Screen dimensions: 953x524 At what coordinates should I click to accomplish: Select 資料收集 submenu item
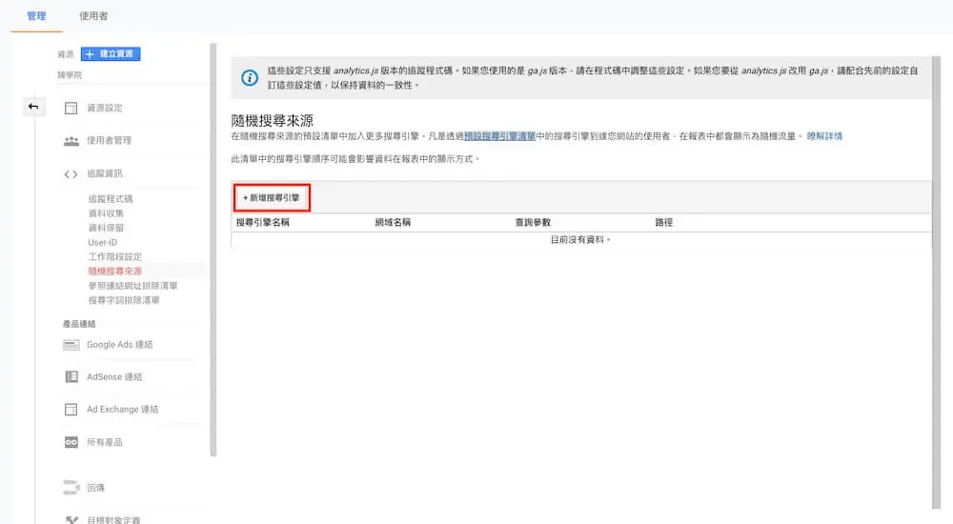pyautogui.click(x=106, y=213)
